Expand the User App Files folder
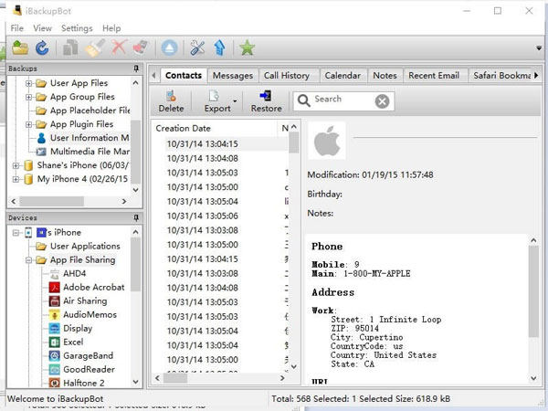This screenshot has height=411, width=548. [x=29, y=83]
